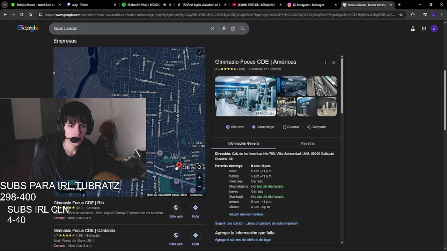Clear the search box with the X icon
The height and width of the screenshot is (251, 447).
[212, 29]
